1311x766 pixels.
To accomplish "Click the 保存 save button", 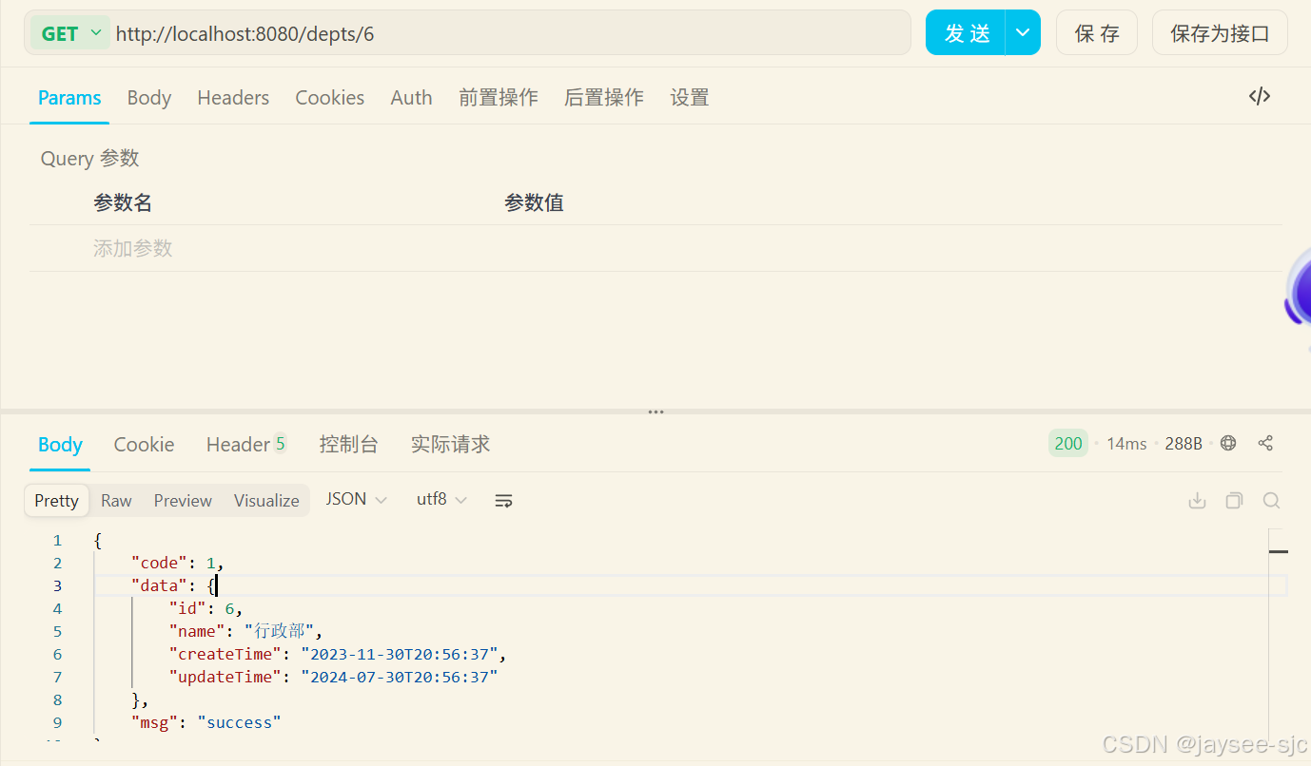I will [x=1097, y=33].
